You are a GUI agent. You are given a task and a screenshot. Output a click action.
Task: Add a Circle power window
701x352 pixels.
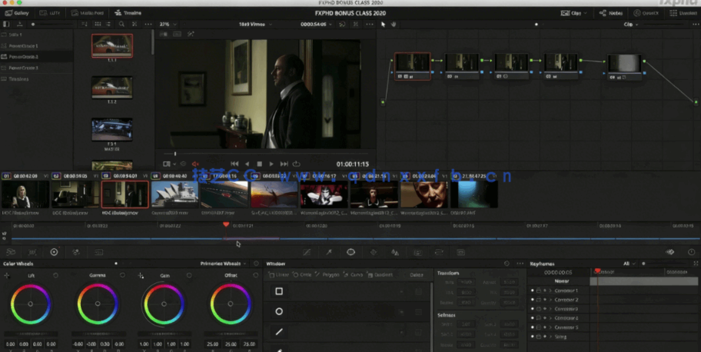302,274
